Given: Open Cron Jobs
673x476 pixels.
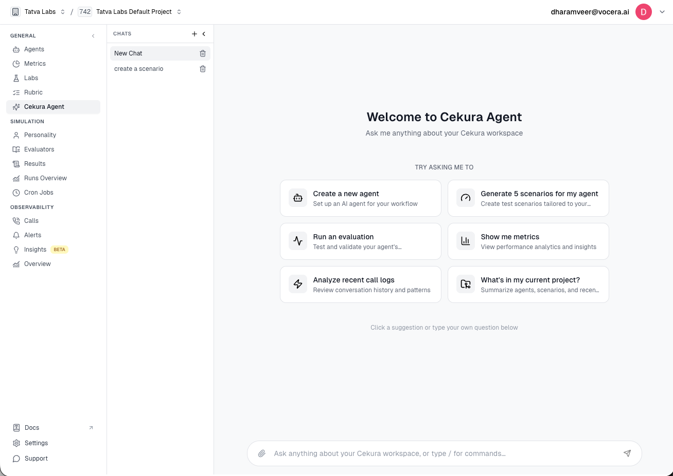Looking at the screenshot, I should [53, 193].
